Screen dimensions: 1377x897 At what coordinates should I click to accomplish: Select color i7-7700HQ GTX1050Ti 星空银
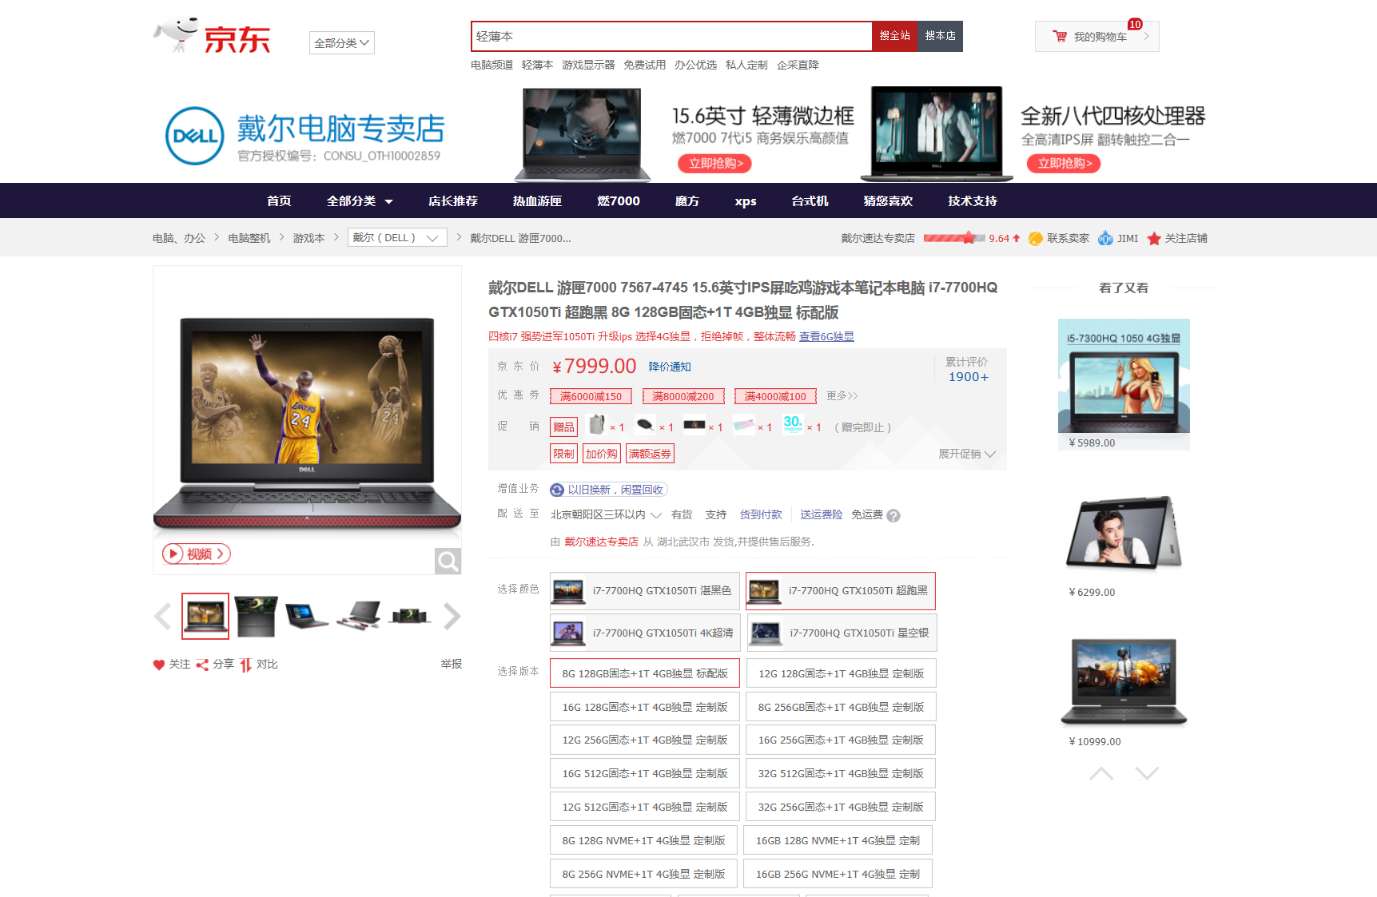[841, 633]
